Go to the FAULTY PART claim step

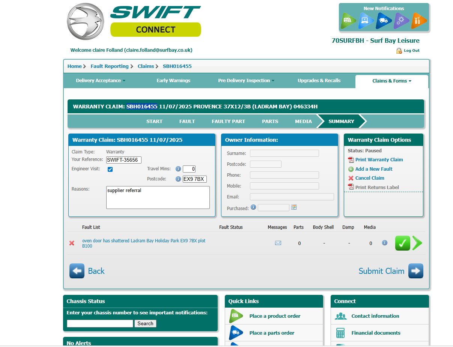point(228,122)
